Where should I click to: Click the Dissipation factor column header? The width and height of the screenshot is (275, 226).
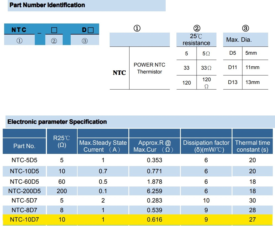click(206, 146)
